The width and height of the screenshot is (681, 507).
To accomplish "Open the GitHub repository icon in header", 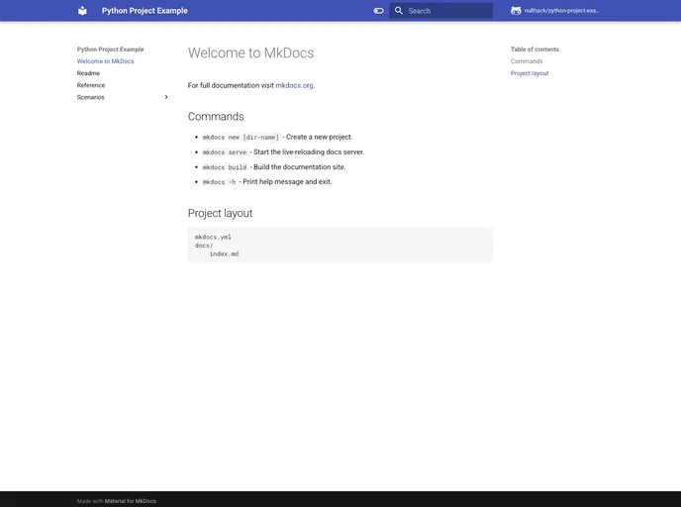I will point(516,11).
